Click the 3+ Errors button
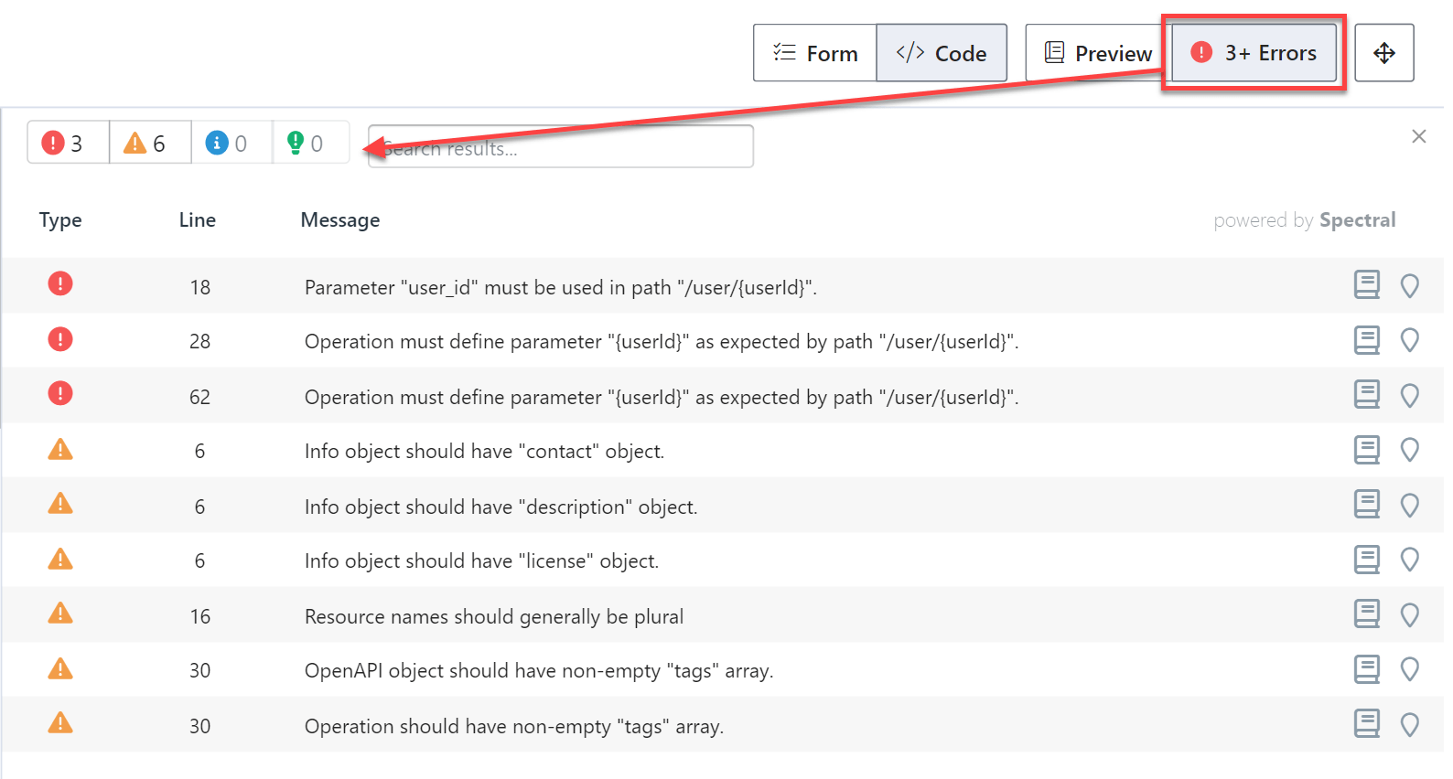This screenshot has height=779, width=1453. (x=1254, y=53)
